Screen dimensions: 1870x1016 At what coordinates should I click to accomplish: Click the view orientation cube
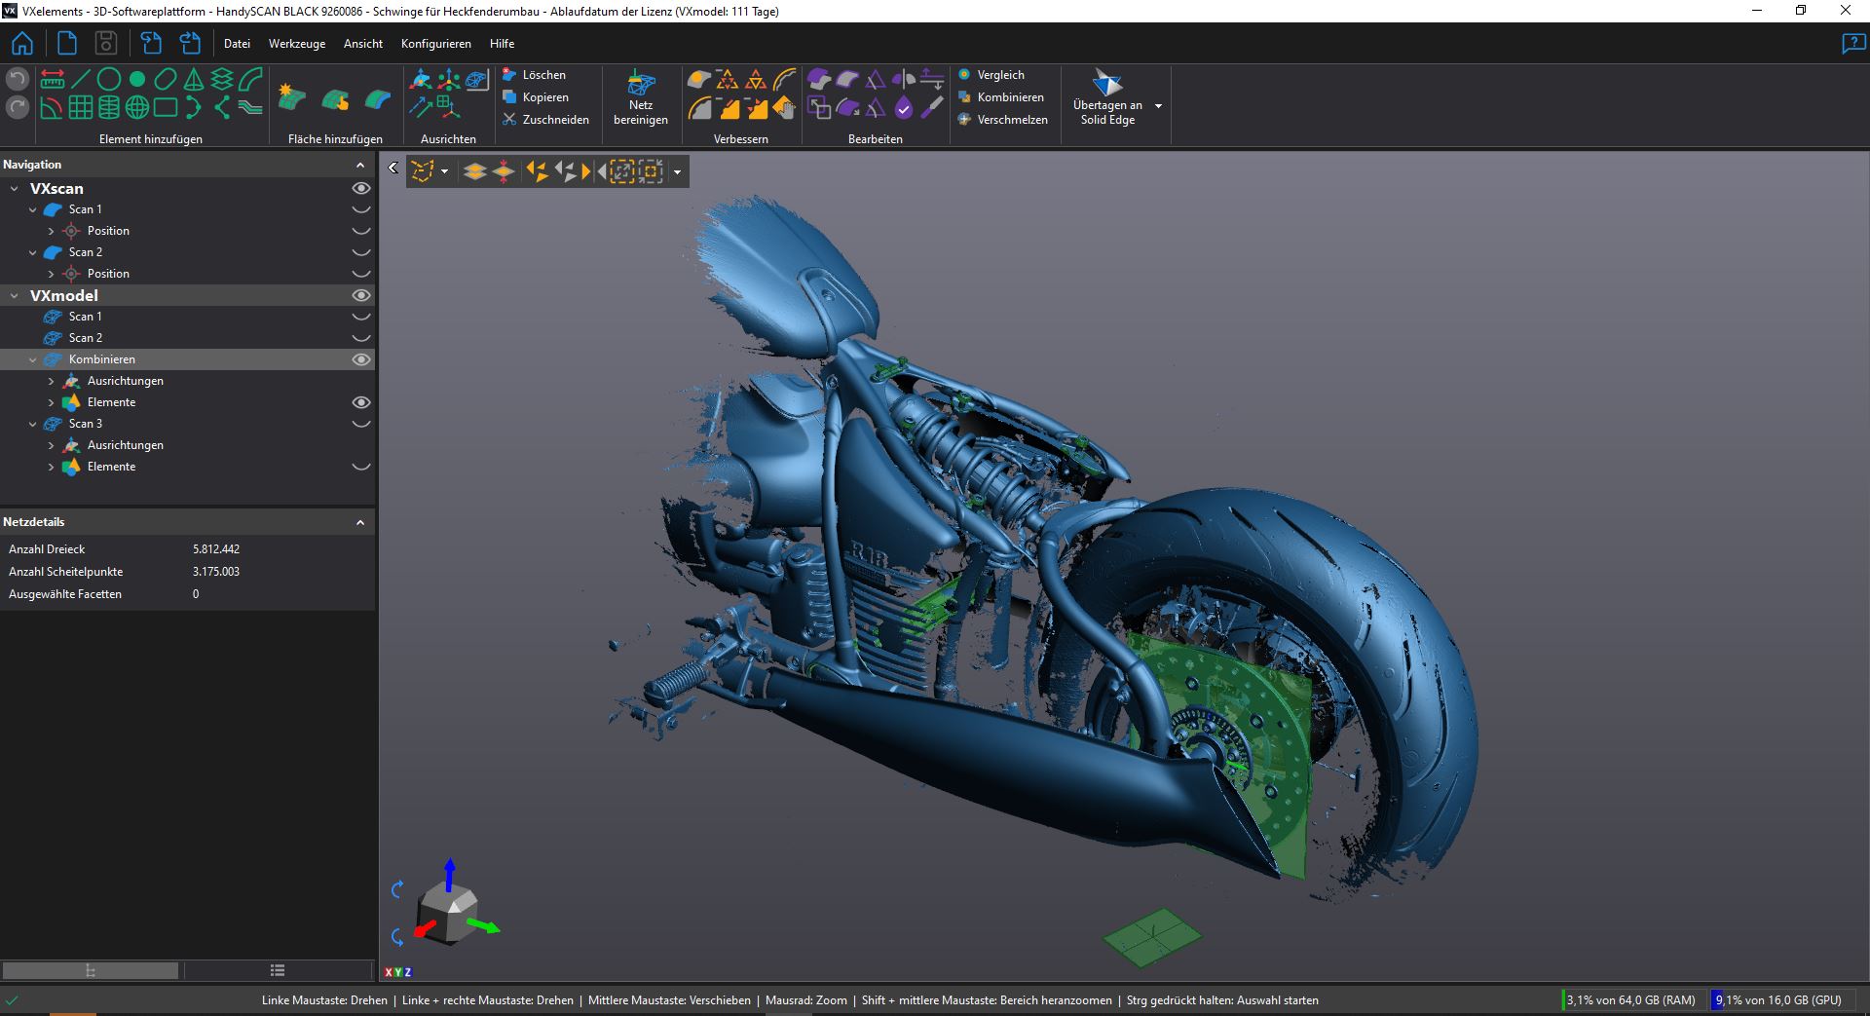click(449, 914)
